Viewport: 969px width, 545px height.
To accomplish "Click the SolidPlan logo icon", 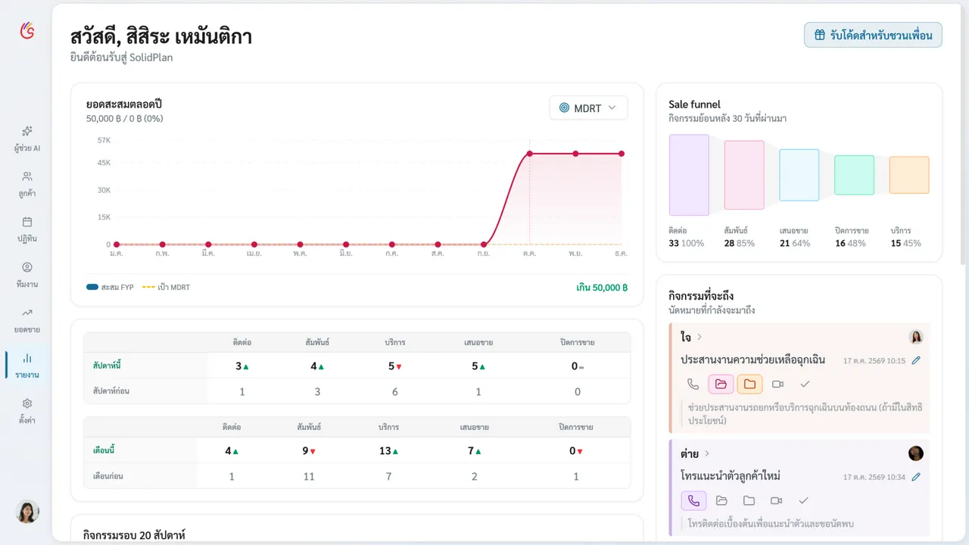I will [x=27, y=30].
